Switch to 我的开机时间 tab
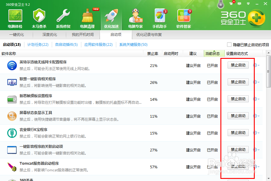The image size is (271, 181). point(83,35)
